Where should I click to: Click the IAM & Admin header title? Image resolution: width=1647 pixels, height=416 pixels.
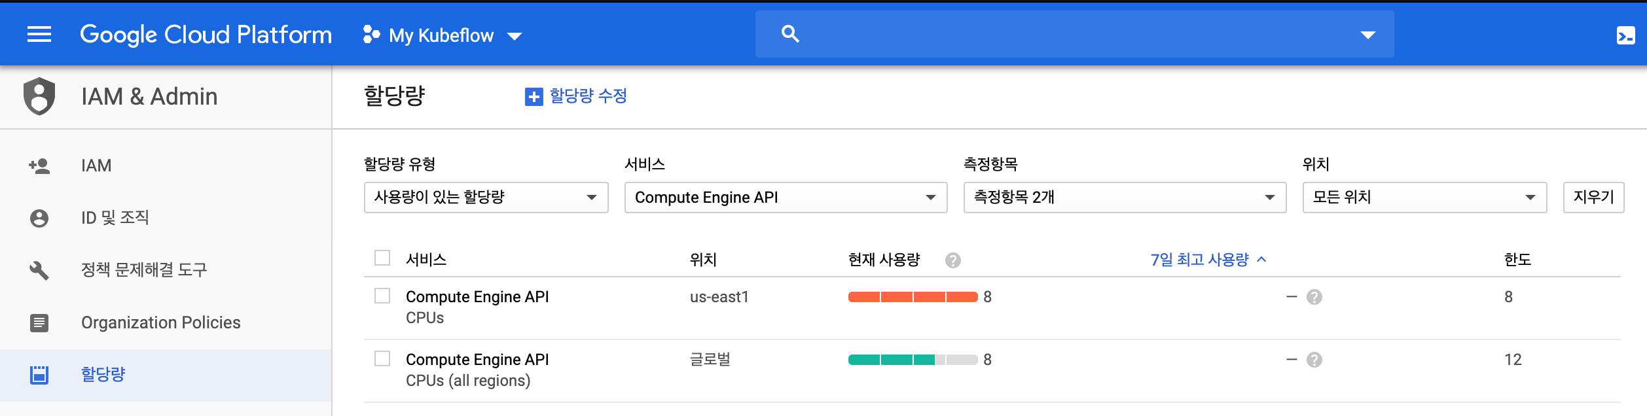coord(149,97)
